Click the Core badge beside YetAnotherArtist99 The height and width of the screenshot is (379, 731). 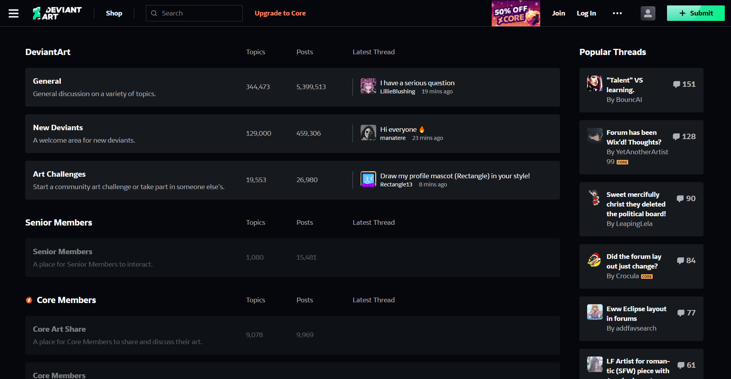click(x=622, y=162)
